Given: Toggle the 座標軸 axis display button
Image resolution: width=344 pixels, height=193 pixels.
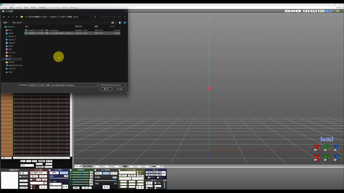Looking at the screenshot, I should tap(328, 11).
